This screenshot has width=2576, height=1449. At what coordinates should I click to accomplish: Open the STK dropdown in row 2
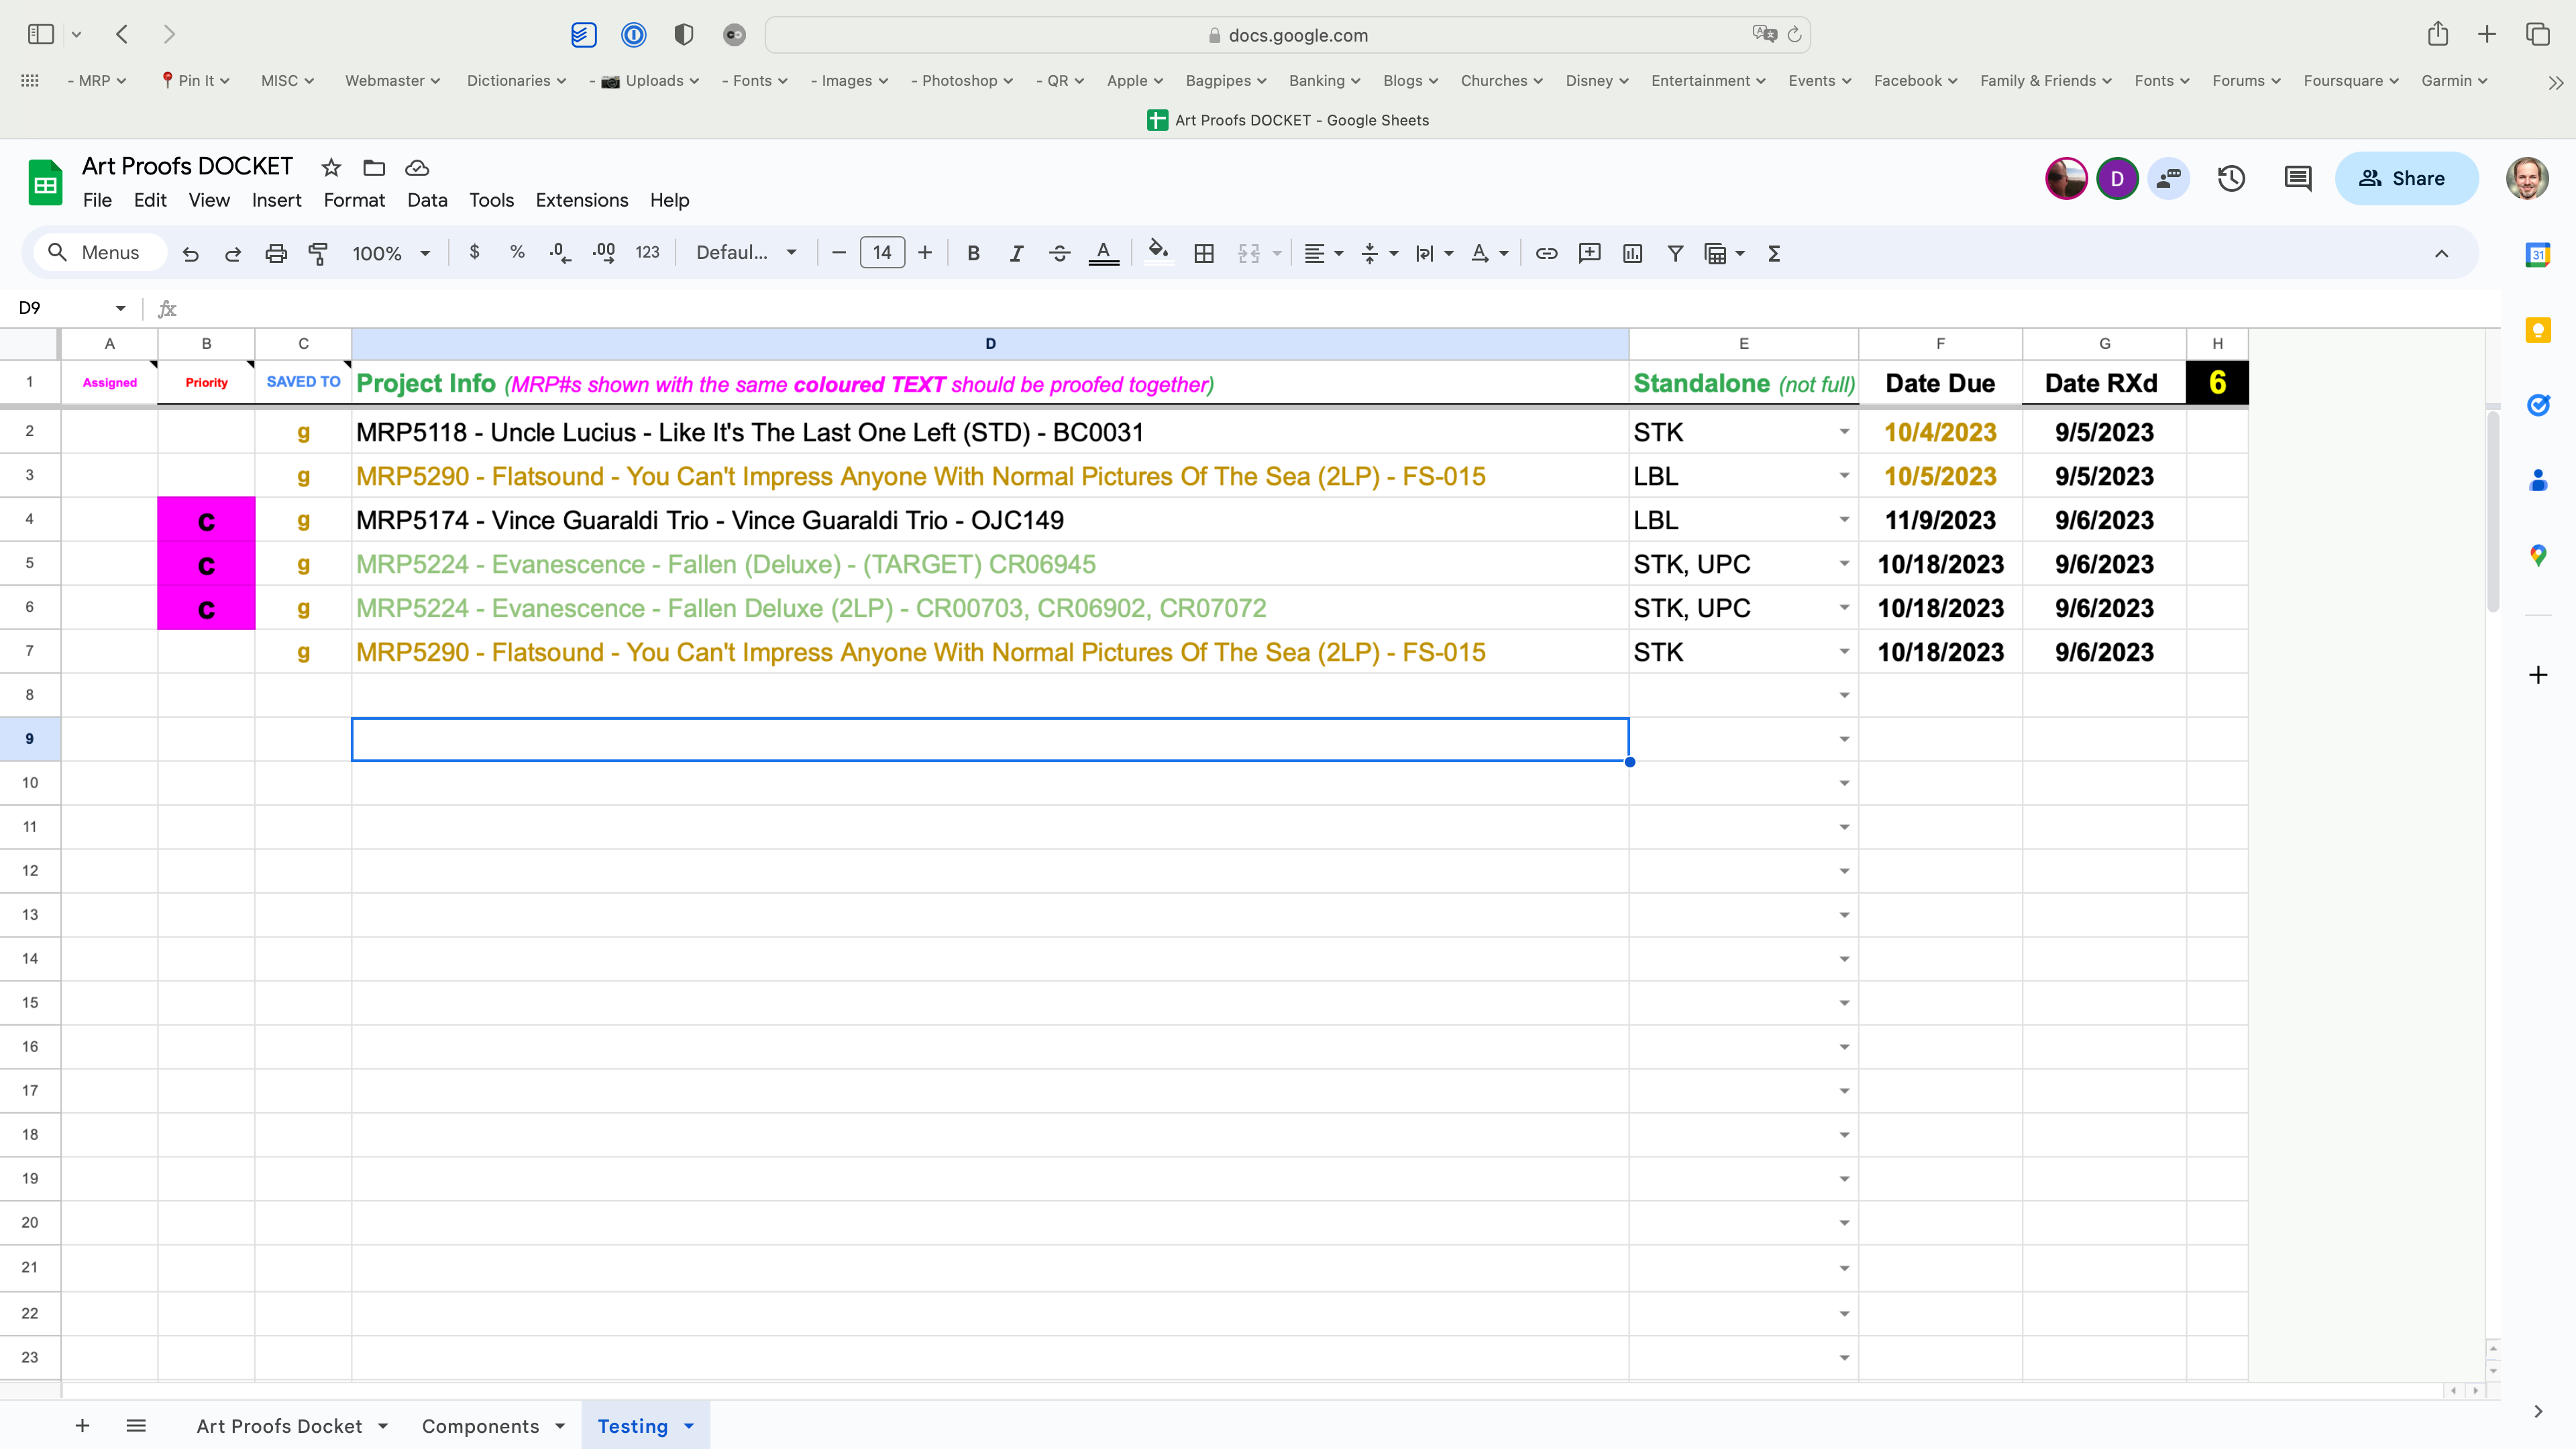tap(1844, 432)
